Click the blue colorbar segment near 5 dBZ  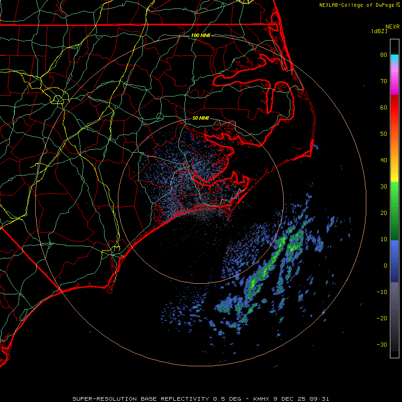click(x=394, y=252)
